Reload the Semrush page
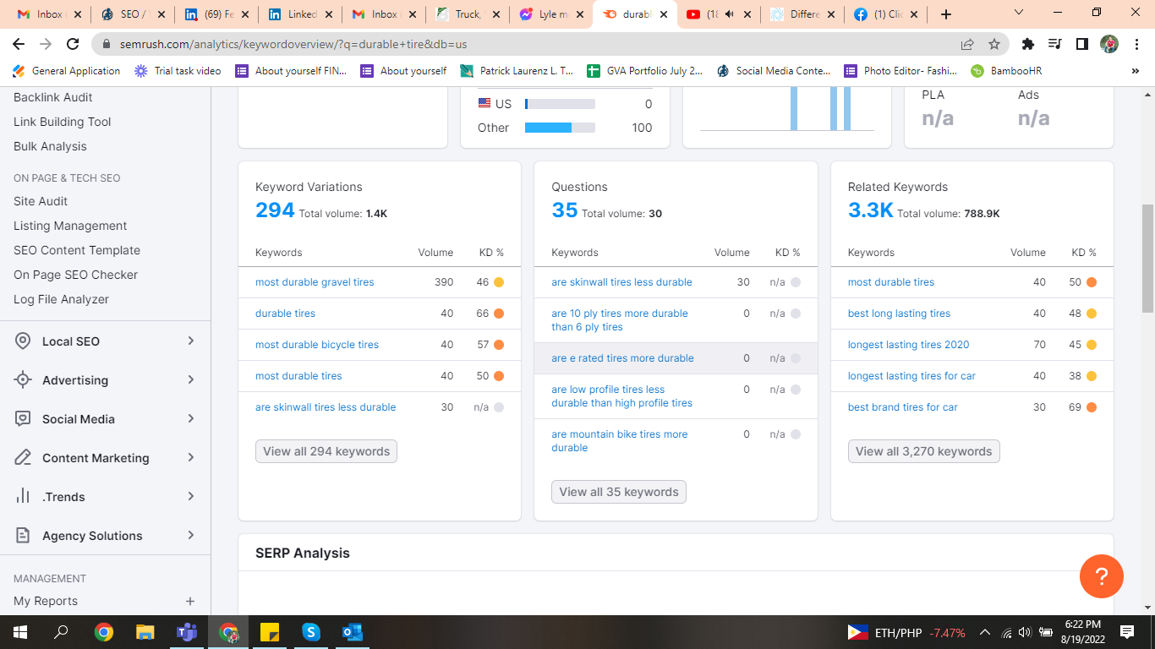 (74, 44)
